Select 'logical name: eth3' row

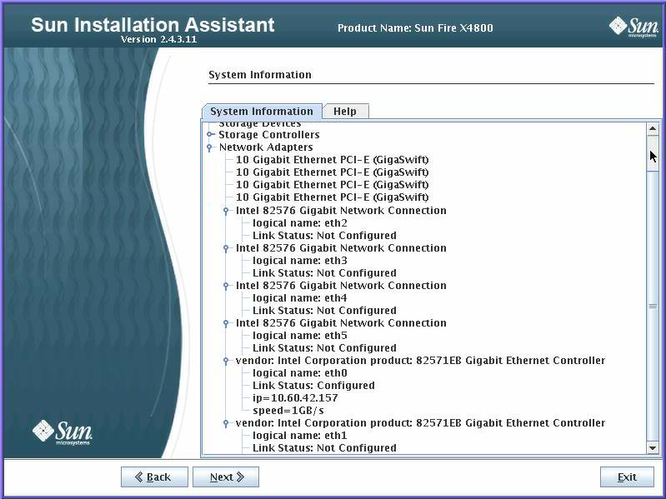click(x=300, y=261)
